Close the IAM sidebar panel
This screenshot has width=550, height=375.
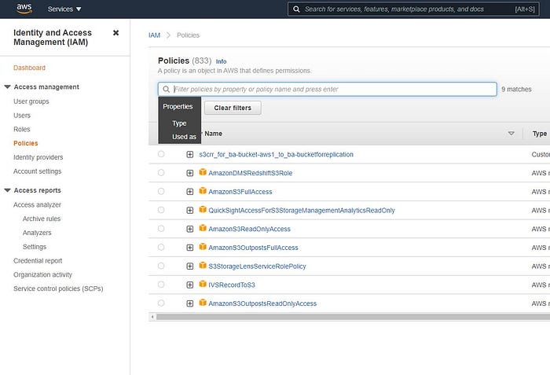click(116, 33)
